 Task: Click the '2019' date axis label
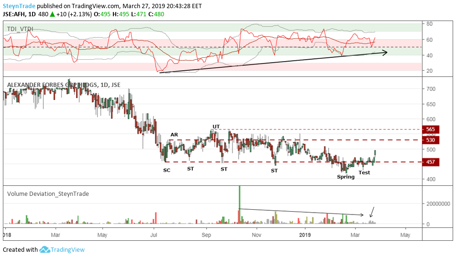point(305,235)
